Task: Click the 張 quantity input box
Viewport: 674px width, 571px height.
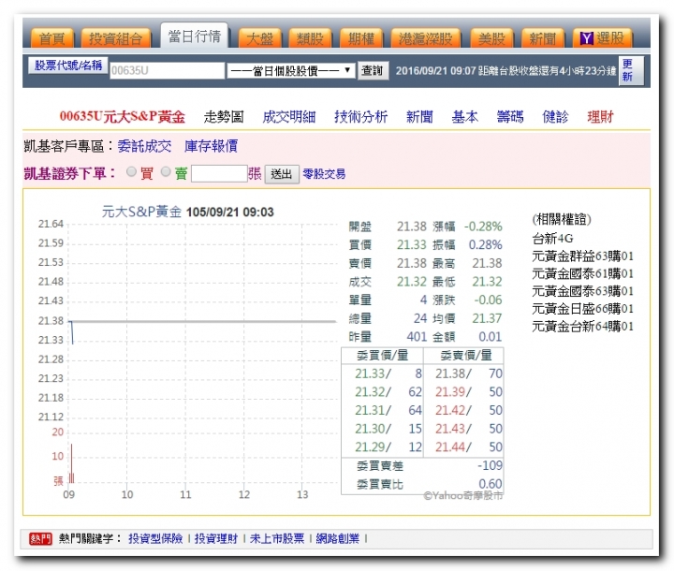Action: (218, 173)
